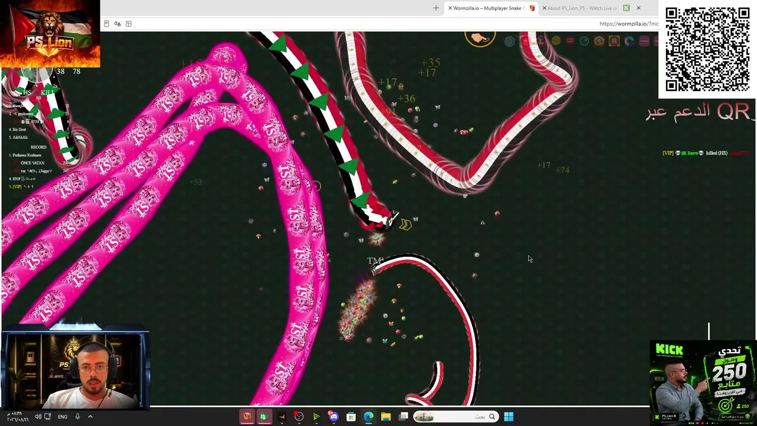Open the taskbar clock icon with red badge
The height and width of the screenshot is (426, 757).
pyautogui.click(x=299, y=417)
